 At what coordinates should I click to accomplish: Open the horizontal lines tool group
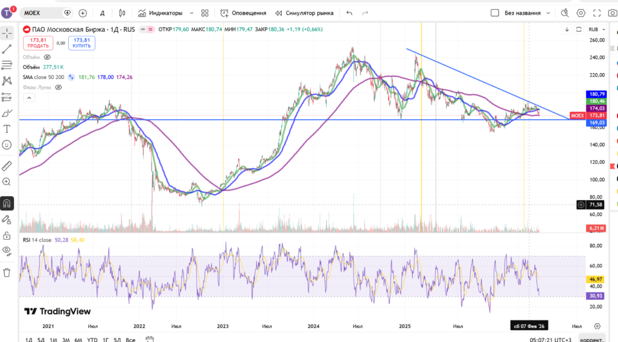click(x=7, y=65)
